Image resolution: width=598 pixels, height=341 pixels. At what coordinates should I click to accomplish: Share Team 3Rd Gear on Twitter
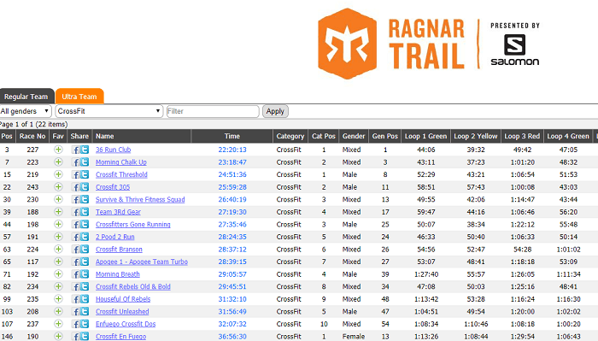[x=85, y=212]
